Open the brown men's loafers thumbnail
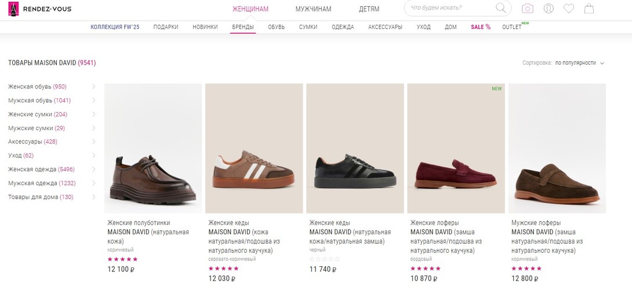Viewport: 632px width, 291px height. click(x=557, y=148)
